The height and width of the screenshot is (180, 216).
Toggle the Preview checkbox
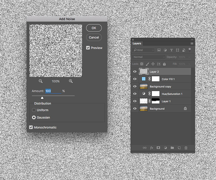[88, 48]
